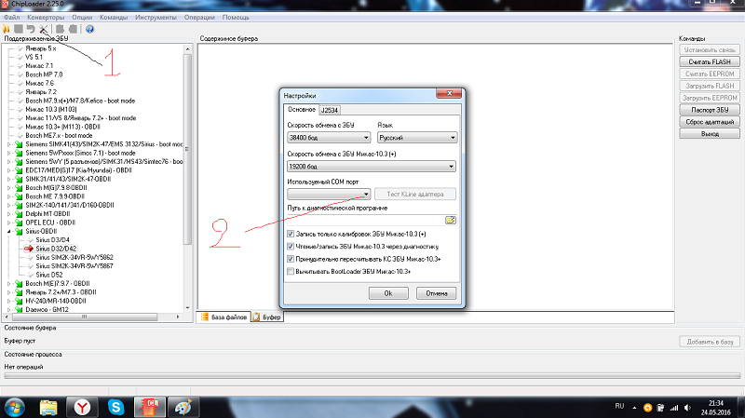Image resolution: width=745 pixels, height=418 pixels.
Task: Open Skype from the taskbar
Action: click(116, 406)
